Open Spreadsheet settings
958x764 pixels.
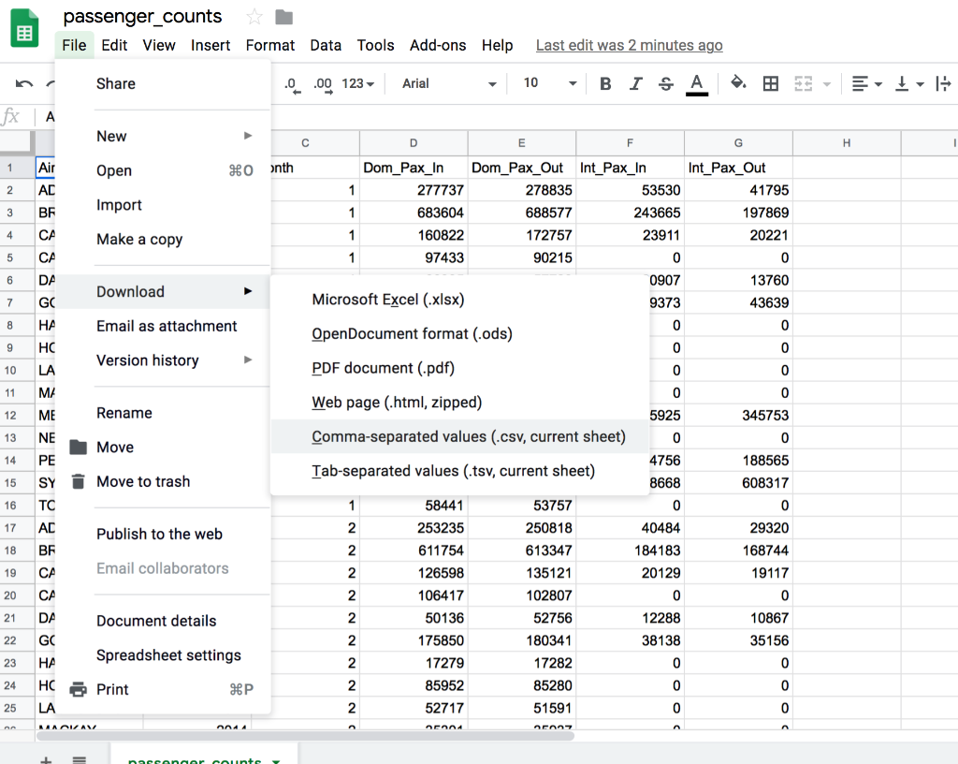pos(163,654)
